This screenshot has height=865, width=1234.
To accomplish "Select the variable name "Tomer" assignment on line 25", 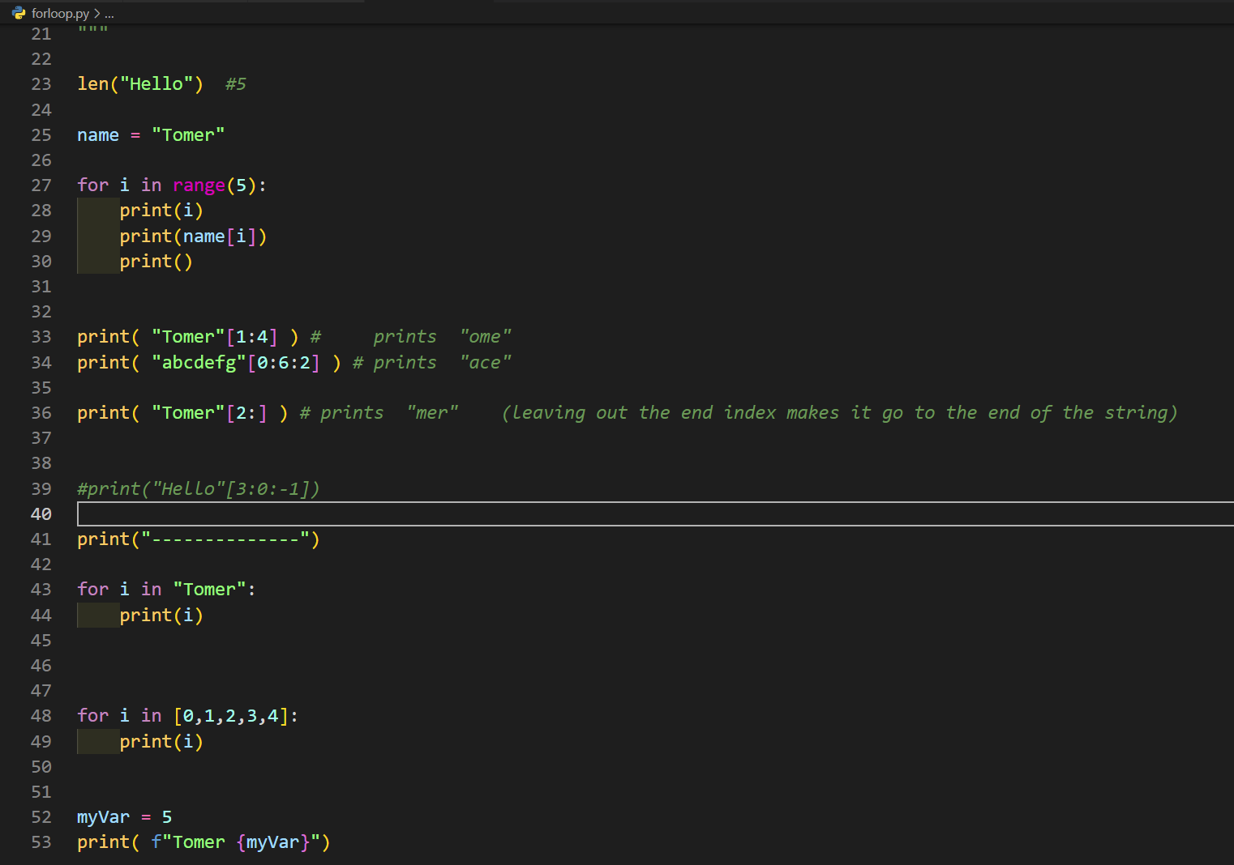I will [150, 134].
